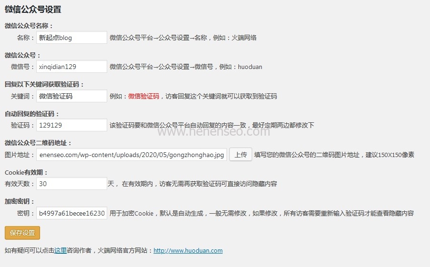Click the 回复以下关键词获取验证码： label
This screenshot has width=430, height=267.
click(x=44, y=84)
